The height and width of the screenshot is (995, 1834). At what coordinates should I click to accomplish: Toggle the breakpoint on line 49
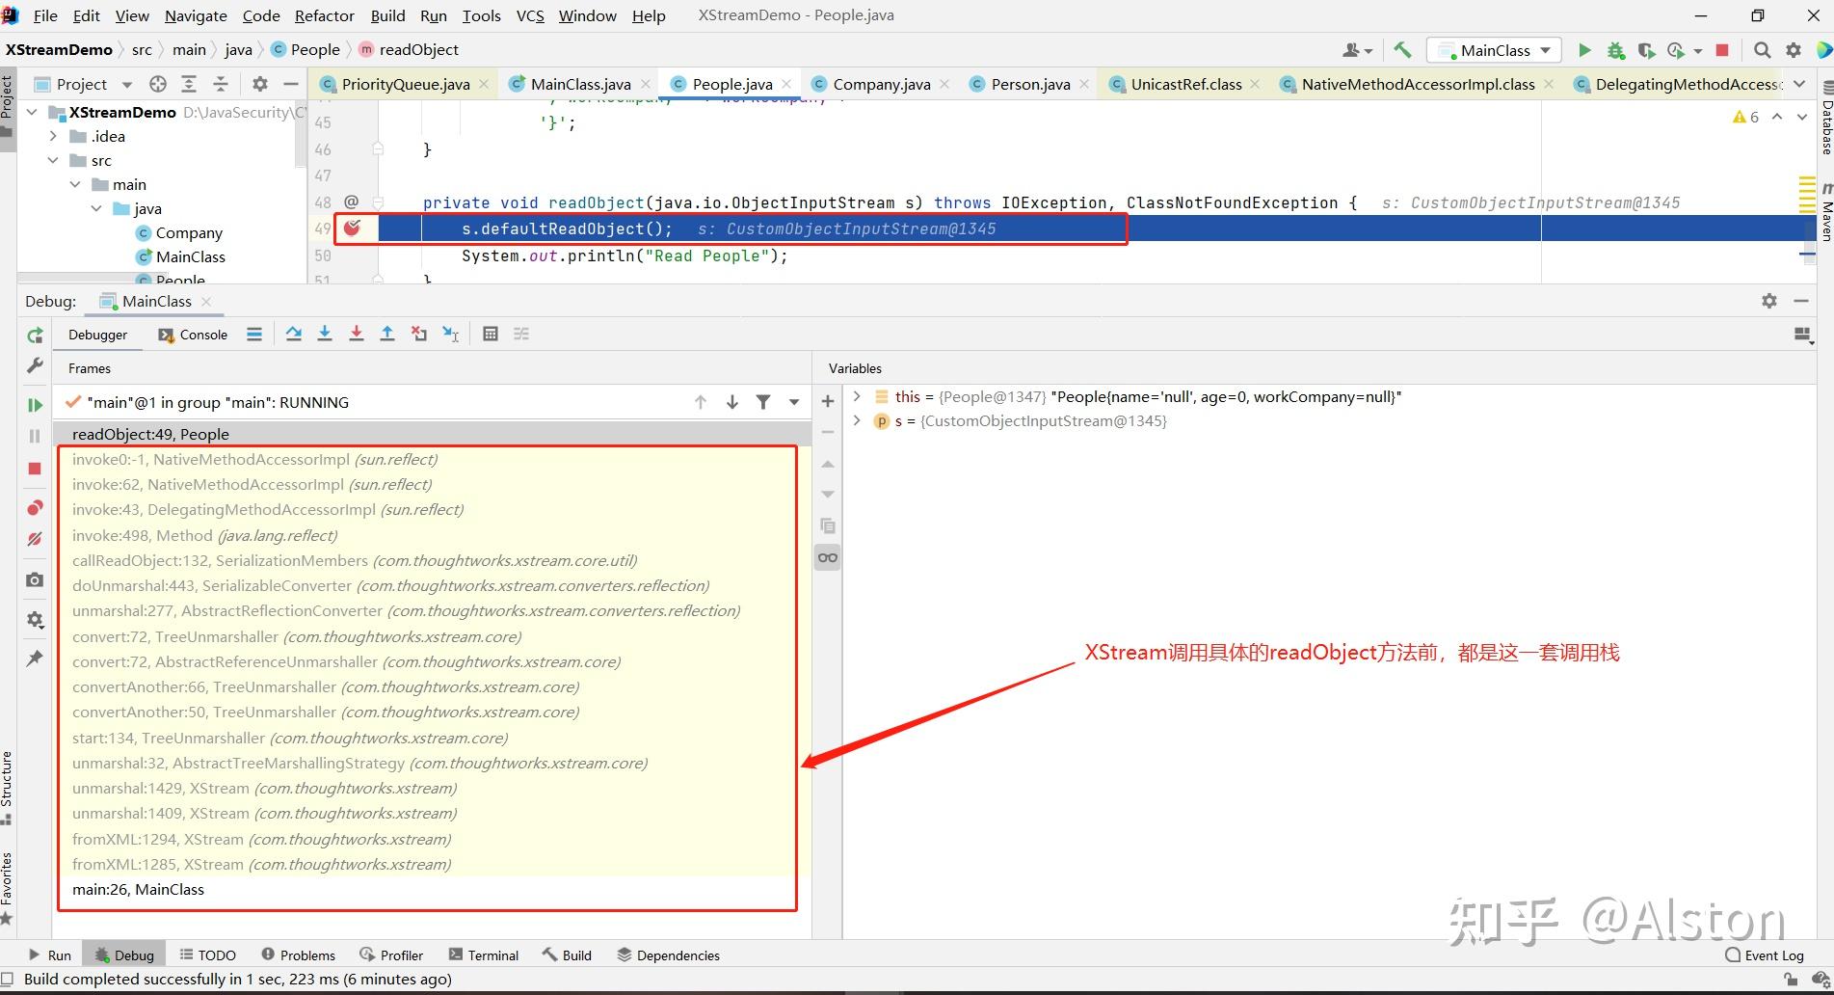[x=354, y=229]
